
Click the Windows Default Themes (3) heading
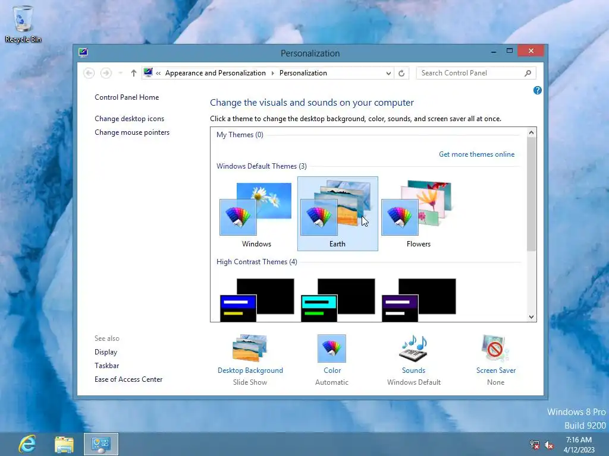tap(262, 166)
